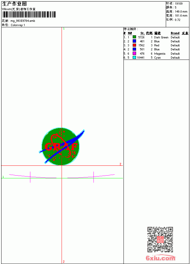This screenshot has width=190, height=264.
Task: Click the QR code at bottom right
Action: click(160, 239)
